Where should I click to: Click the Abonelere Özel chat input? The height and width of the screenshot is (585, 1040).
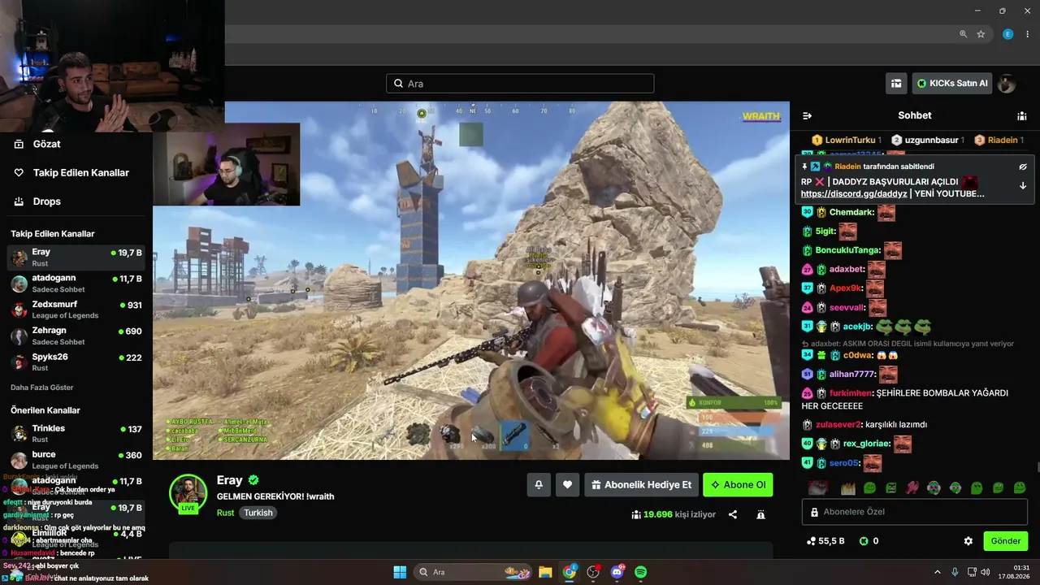click(914, 512)
